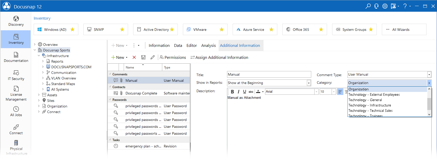Toggle favorite star on VMware wizard

(x=222, y=30)
